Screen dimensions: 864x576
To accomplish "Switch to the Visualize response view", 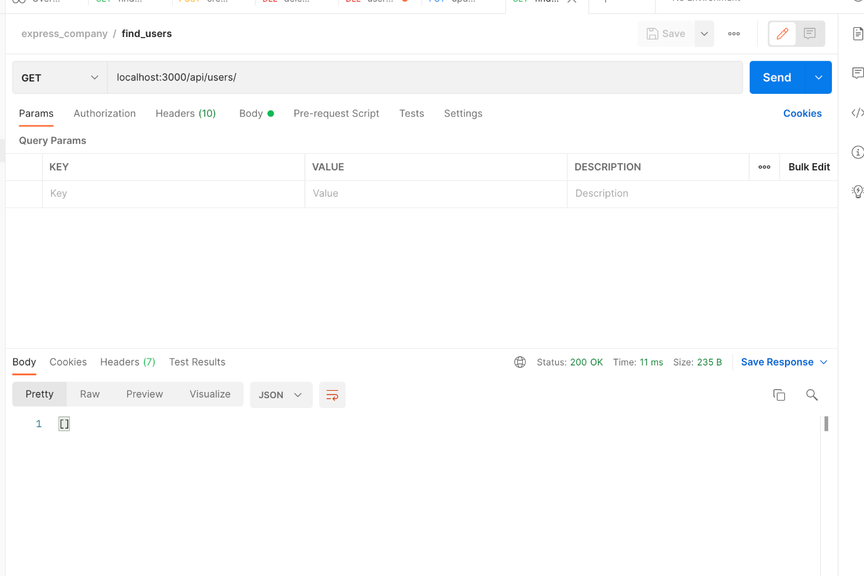I will pyautogui.click(x=210, y=394).
